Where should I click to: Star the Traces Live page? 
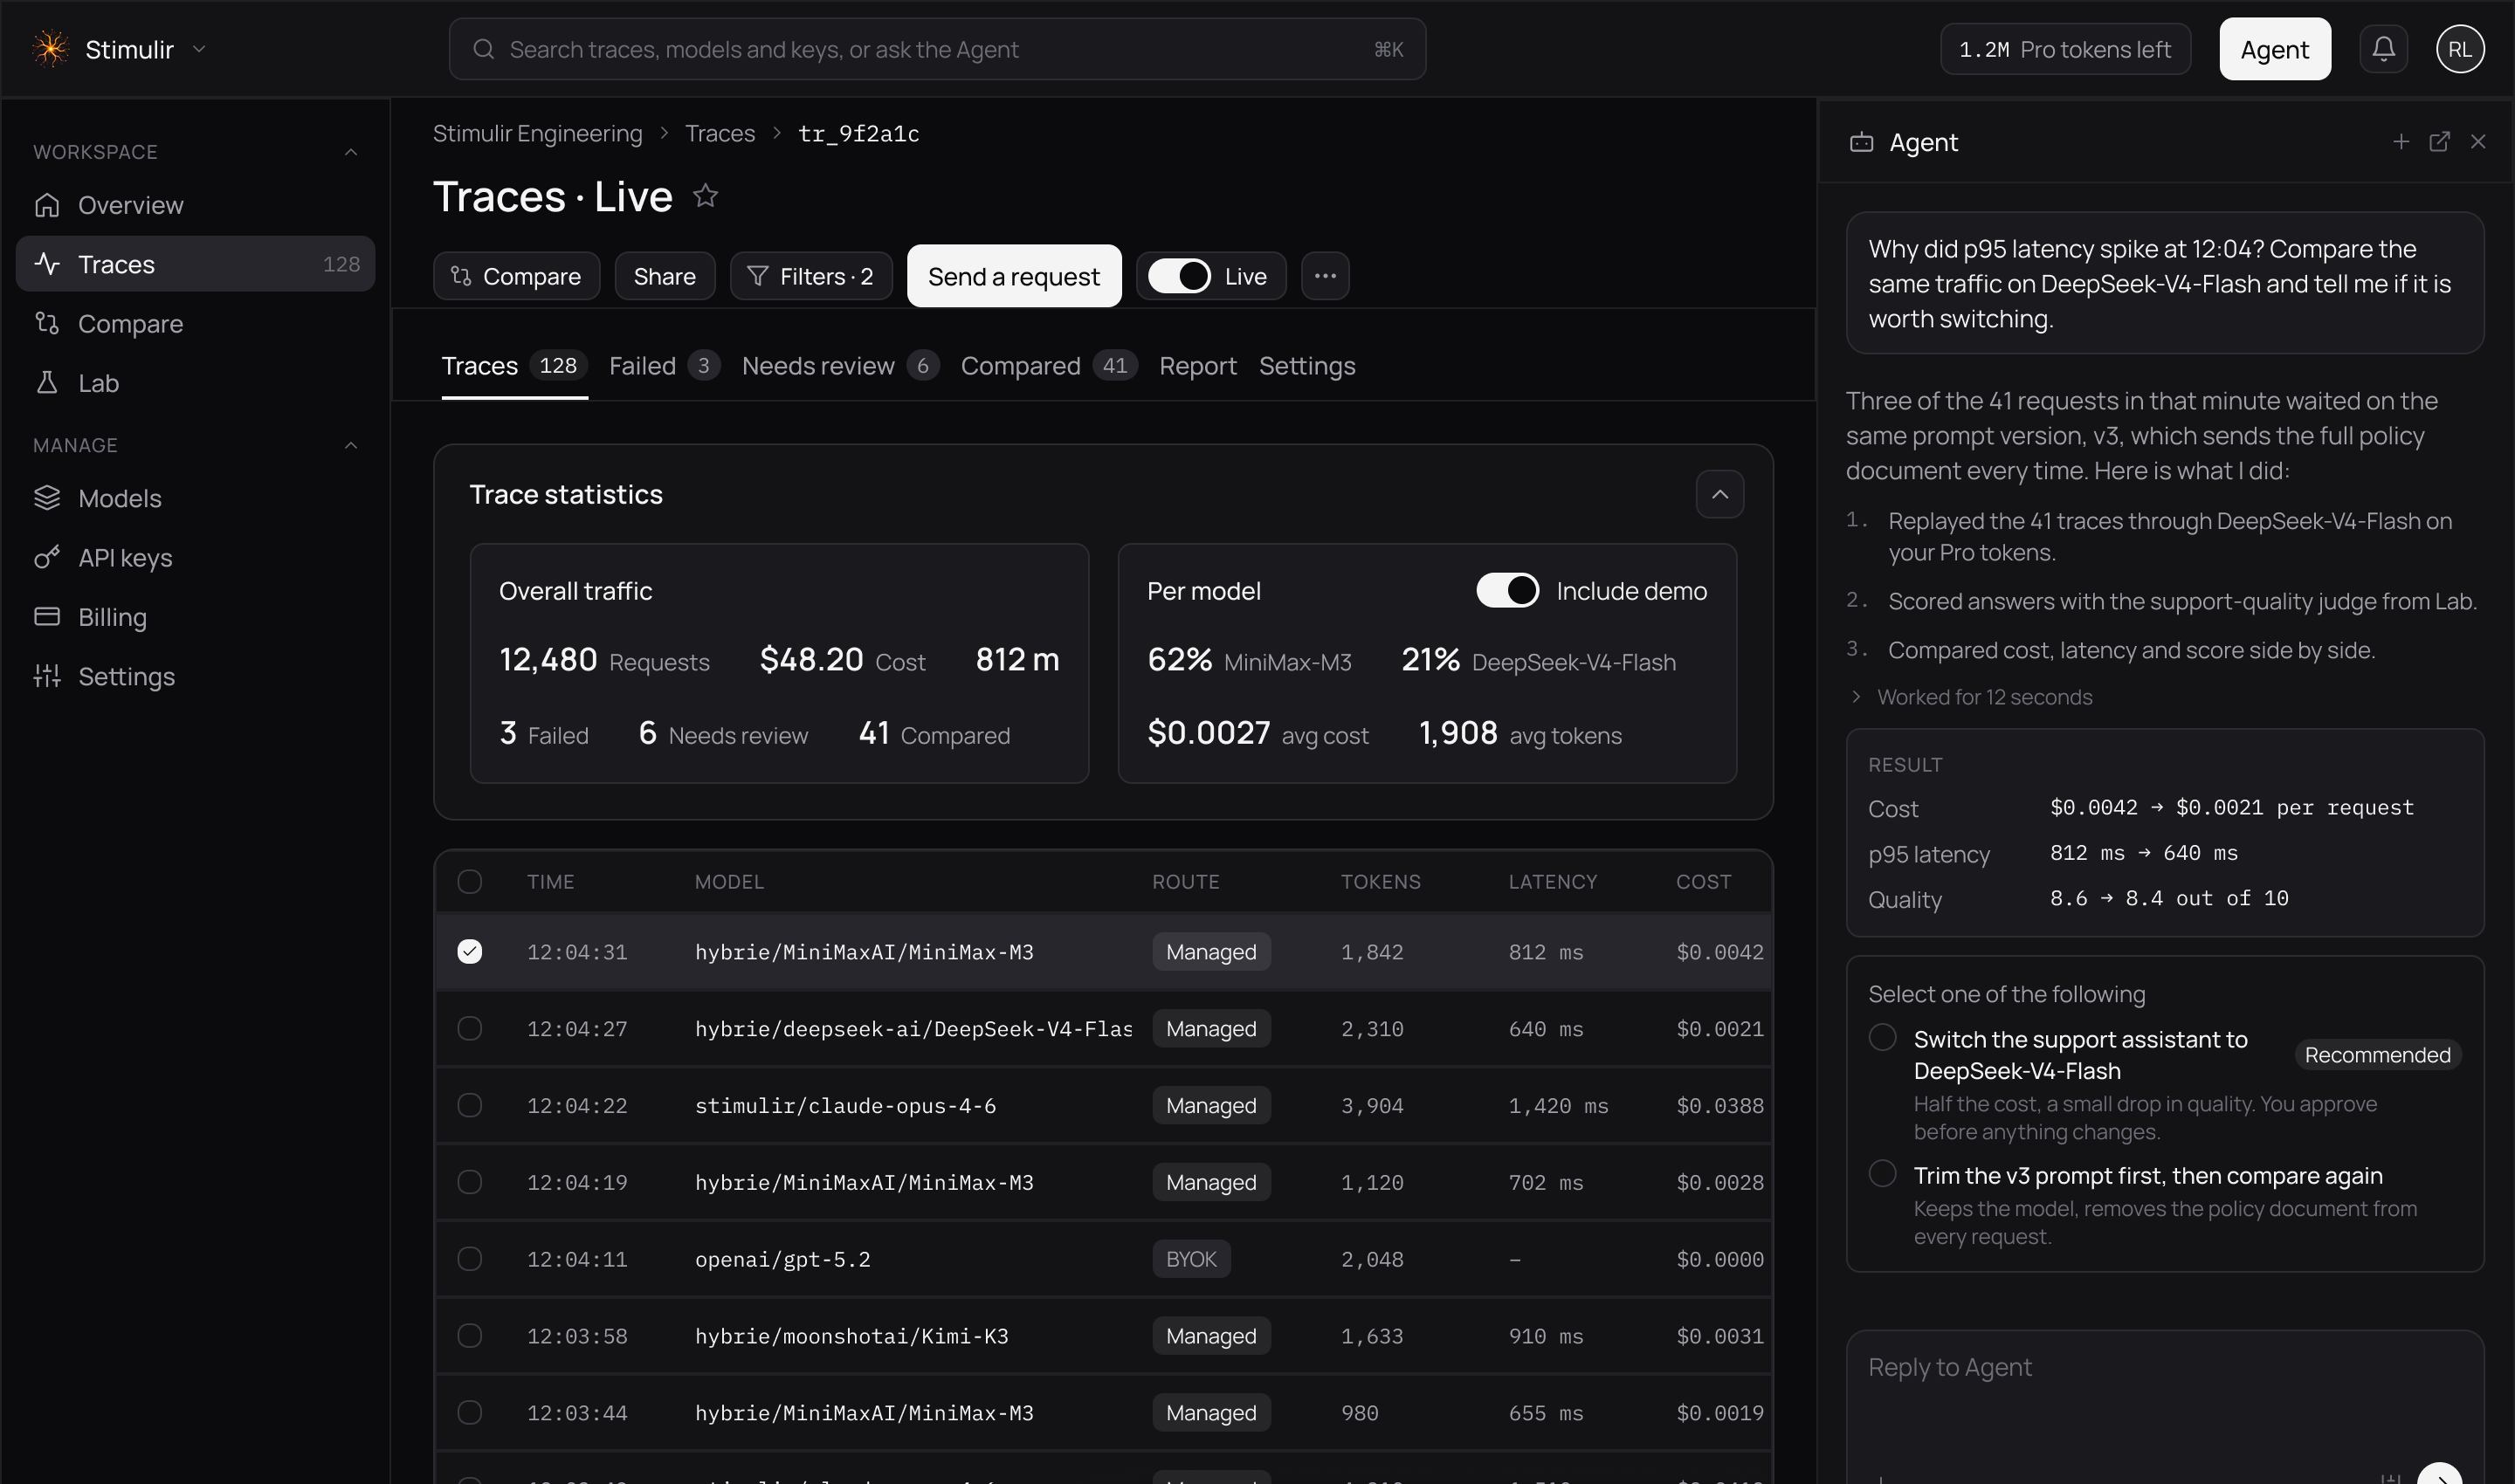[x=706, y=196]
